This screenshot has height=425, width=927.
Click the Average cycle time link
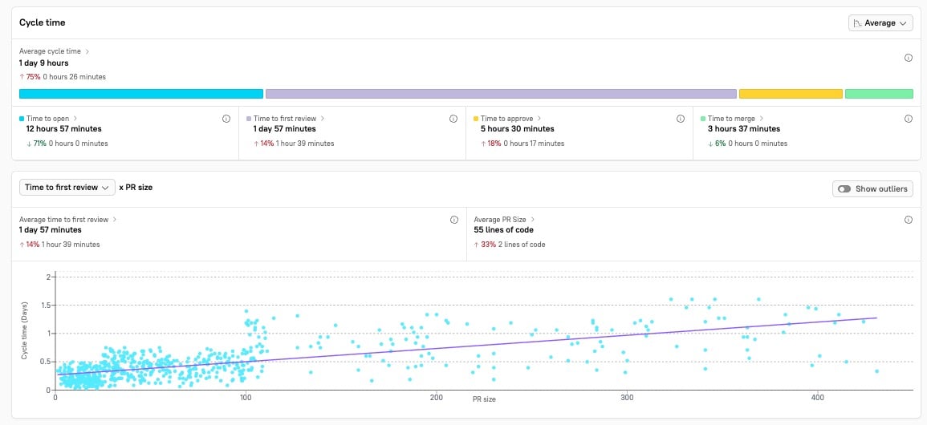click(51, 51)
